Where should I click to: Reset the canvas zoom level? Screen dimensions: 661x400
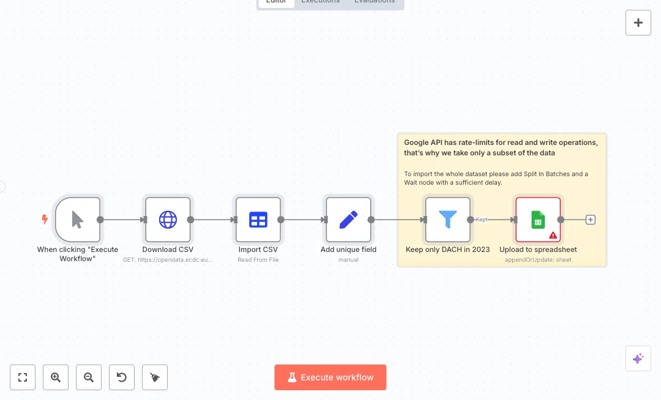click(x=122, y=377)
